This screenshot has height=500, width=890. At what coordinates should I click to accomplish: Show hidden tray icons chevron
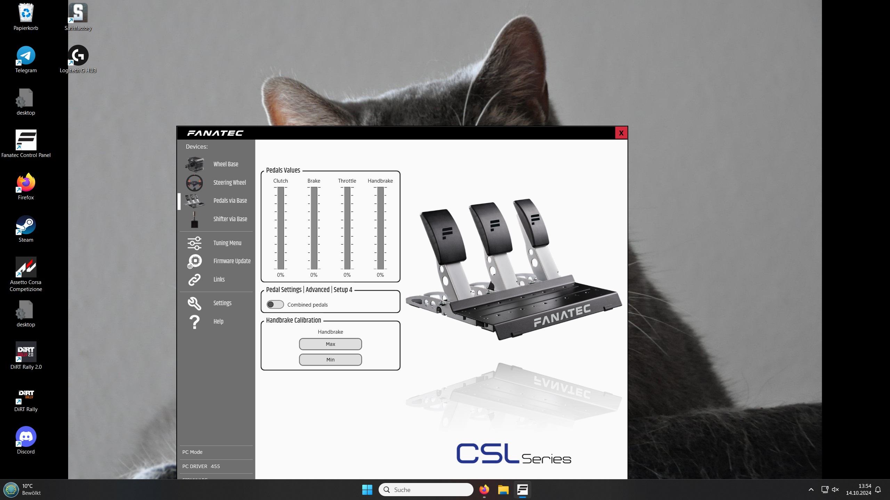tap(811, 490)
